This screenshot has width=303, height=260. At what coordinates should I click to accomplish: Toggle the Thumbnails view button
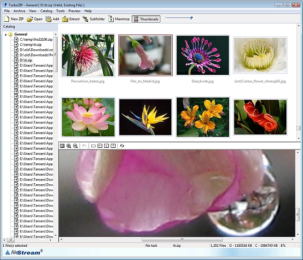click(x=146, y=19)
